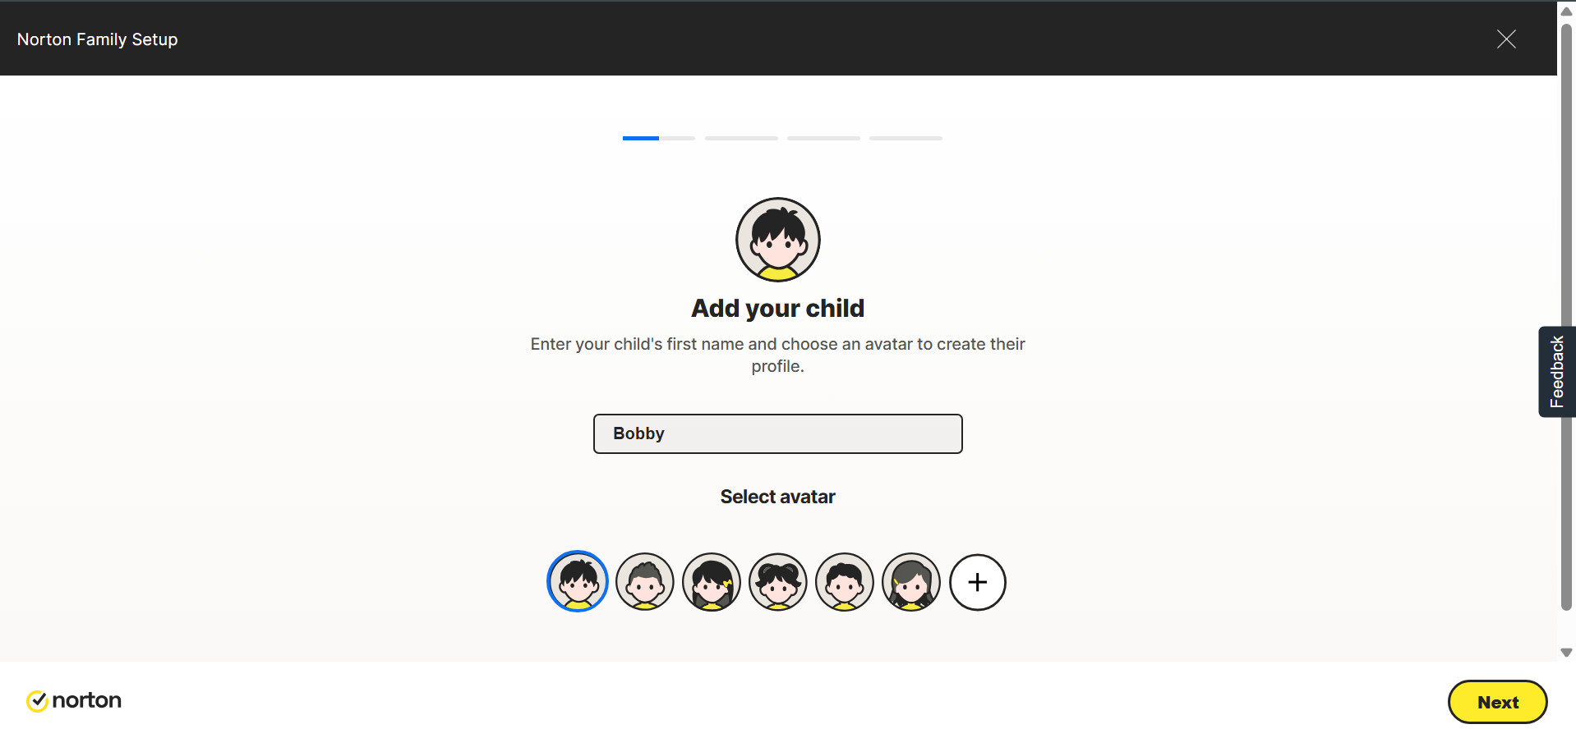The width and height of the screenshot is (1576, 738).
Task: Add a custom avatar with plus icon
Action: pyautogui.click(x=978, y=582)
